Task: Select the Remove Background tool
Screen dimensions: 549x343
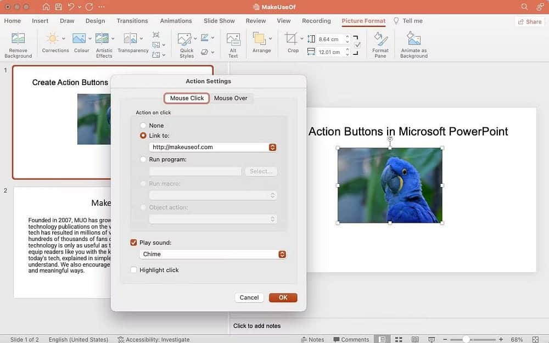Action: pos(18,43)
